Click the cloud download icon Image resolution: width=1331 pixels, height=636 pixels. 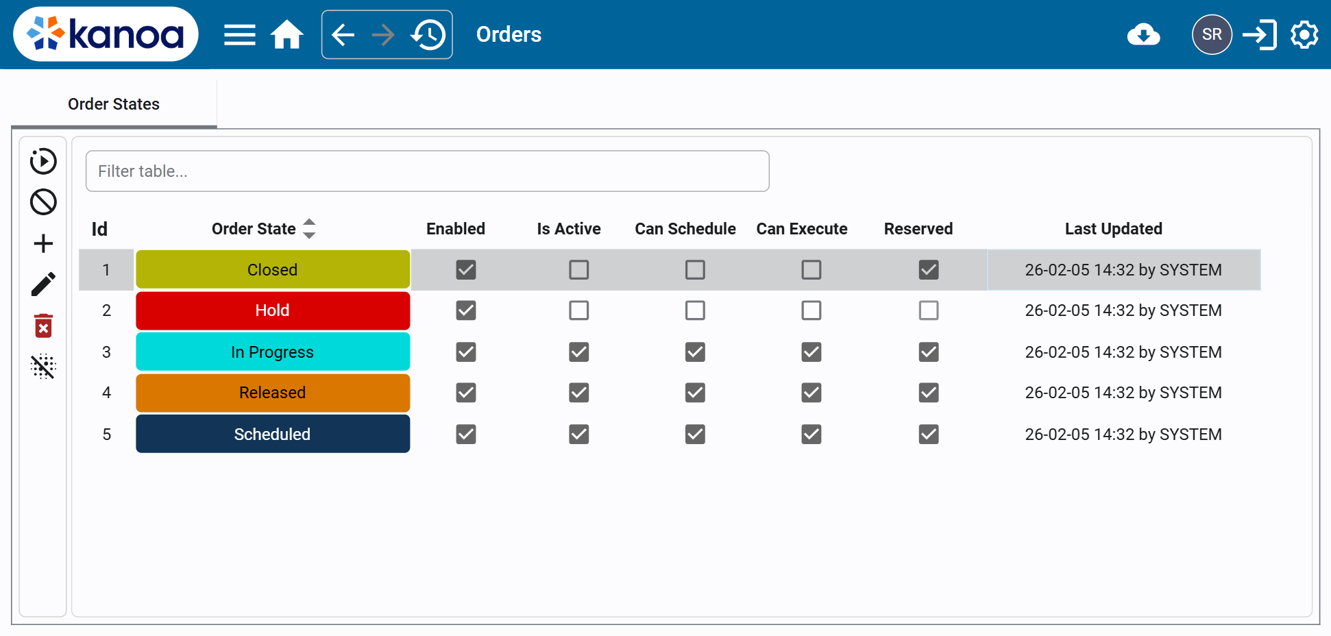(1143, 35)
